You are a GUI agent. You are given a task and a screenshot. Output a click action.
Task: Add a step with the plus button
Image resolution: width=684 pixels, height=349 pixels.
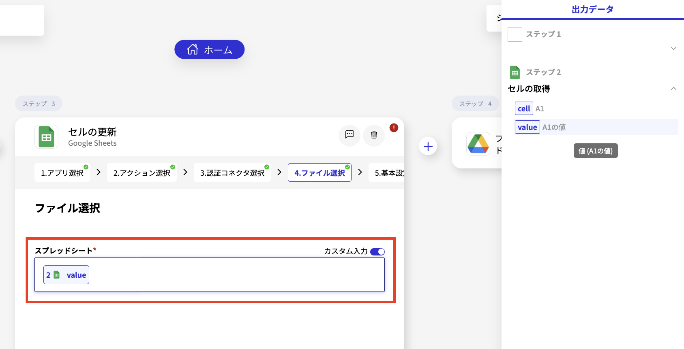[428, 147]
